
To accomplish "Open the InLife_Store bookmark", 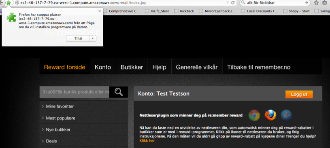I will point(157,11).
